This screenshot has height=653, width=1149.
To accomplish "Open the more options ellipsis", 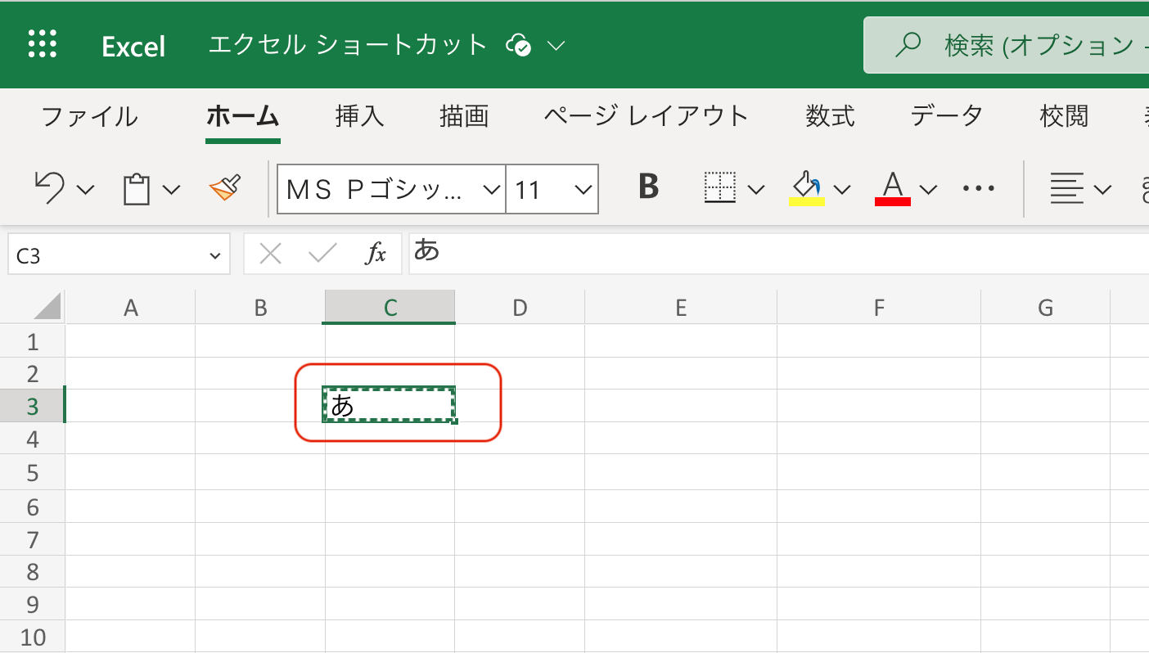I will tap(978, 189).
